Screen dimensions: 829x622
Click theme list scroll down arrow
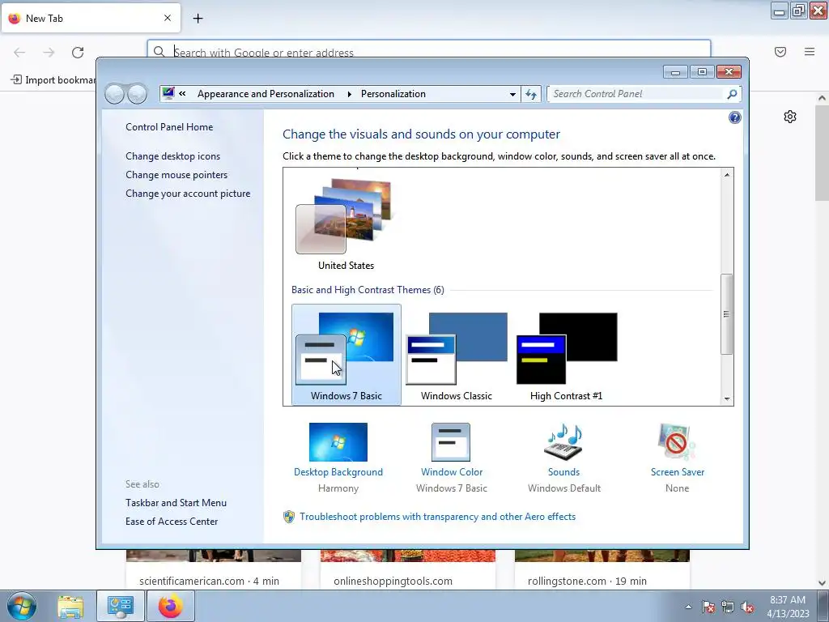pos(727,398)
